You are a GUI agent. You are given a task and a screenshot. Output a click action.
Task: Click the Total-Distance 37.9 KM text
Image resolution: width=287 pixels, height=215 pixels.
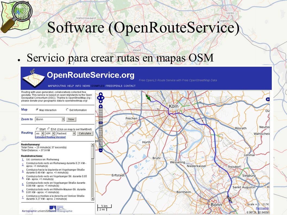[36, 150]
